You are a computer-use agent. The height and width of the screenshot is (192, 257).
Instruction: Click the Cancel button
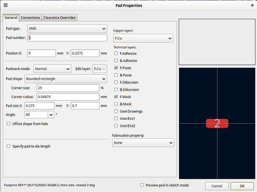216,186
